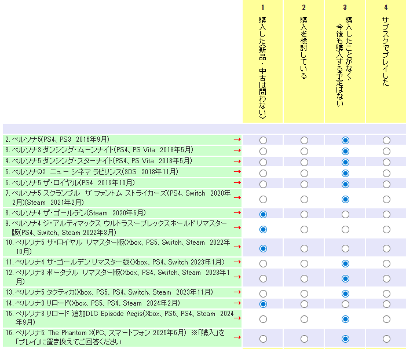Viewport: 406px width, 349px height.
Task: Select option 3 for row 10 ペルソナ5 ザ・ロイヤル リマスター版
Action: coord(345,249)
